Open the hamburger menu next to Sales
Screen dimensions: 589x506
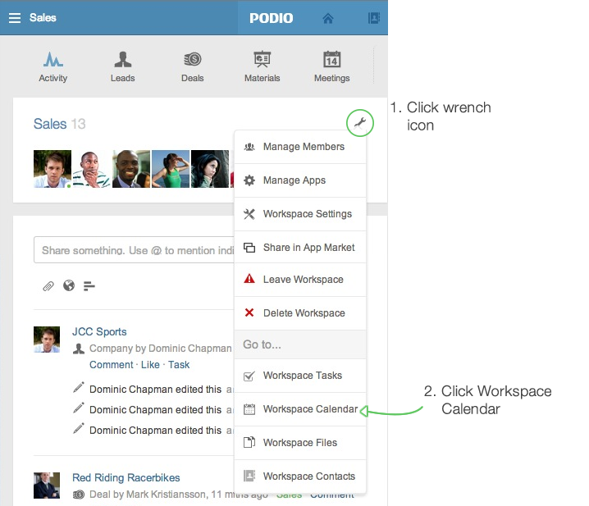[x=15, y=18]
